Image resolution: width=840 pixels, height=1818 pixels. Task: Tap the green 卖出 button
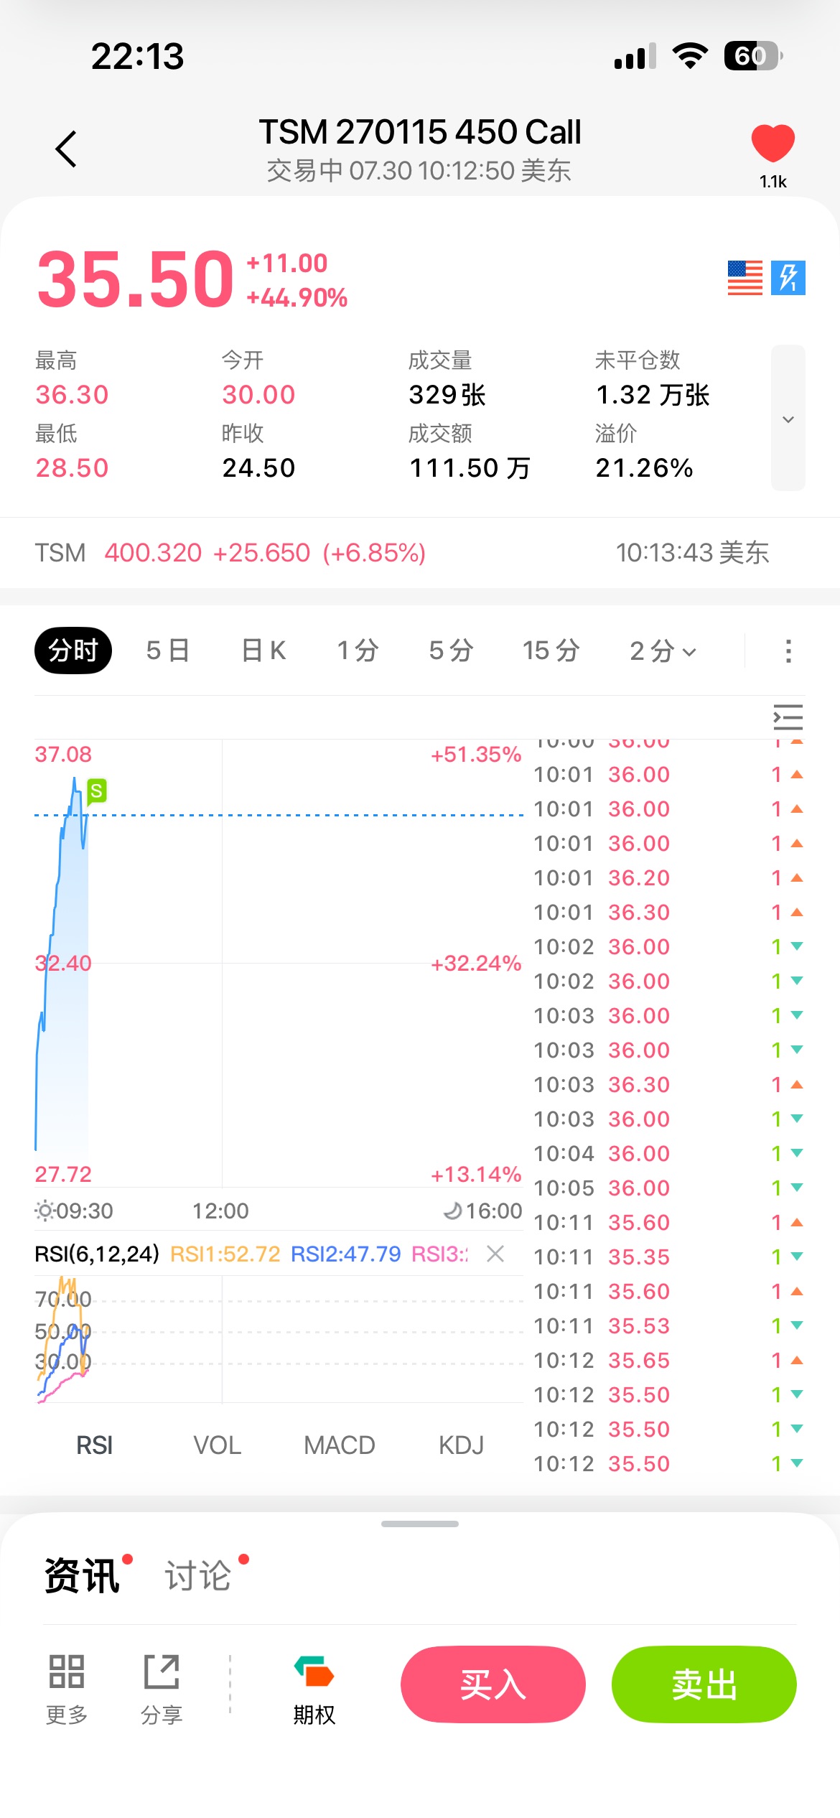(x=704, y=1684)
